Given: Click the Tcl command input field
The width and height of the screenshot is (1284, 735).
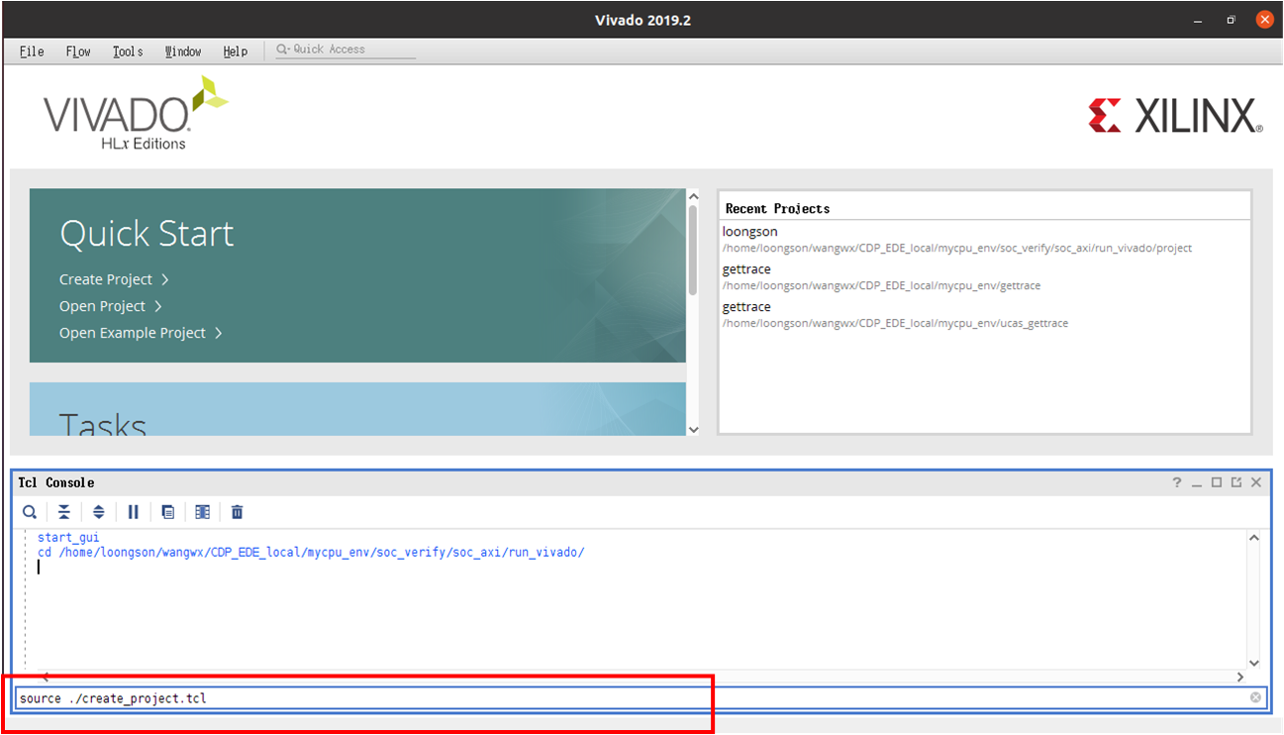Looking at the screenshot, I should [x=594, y=698].
